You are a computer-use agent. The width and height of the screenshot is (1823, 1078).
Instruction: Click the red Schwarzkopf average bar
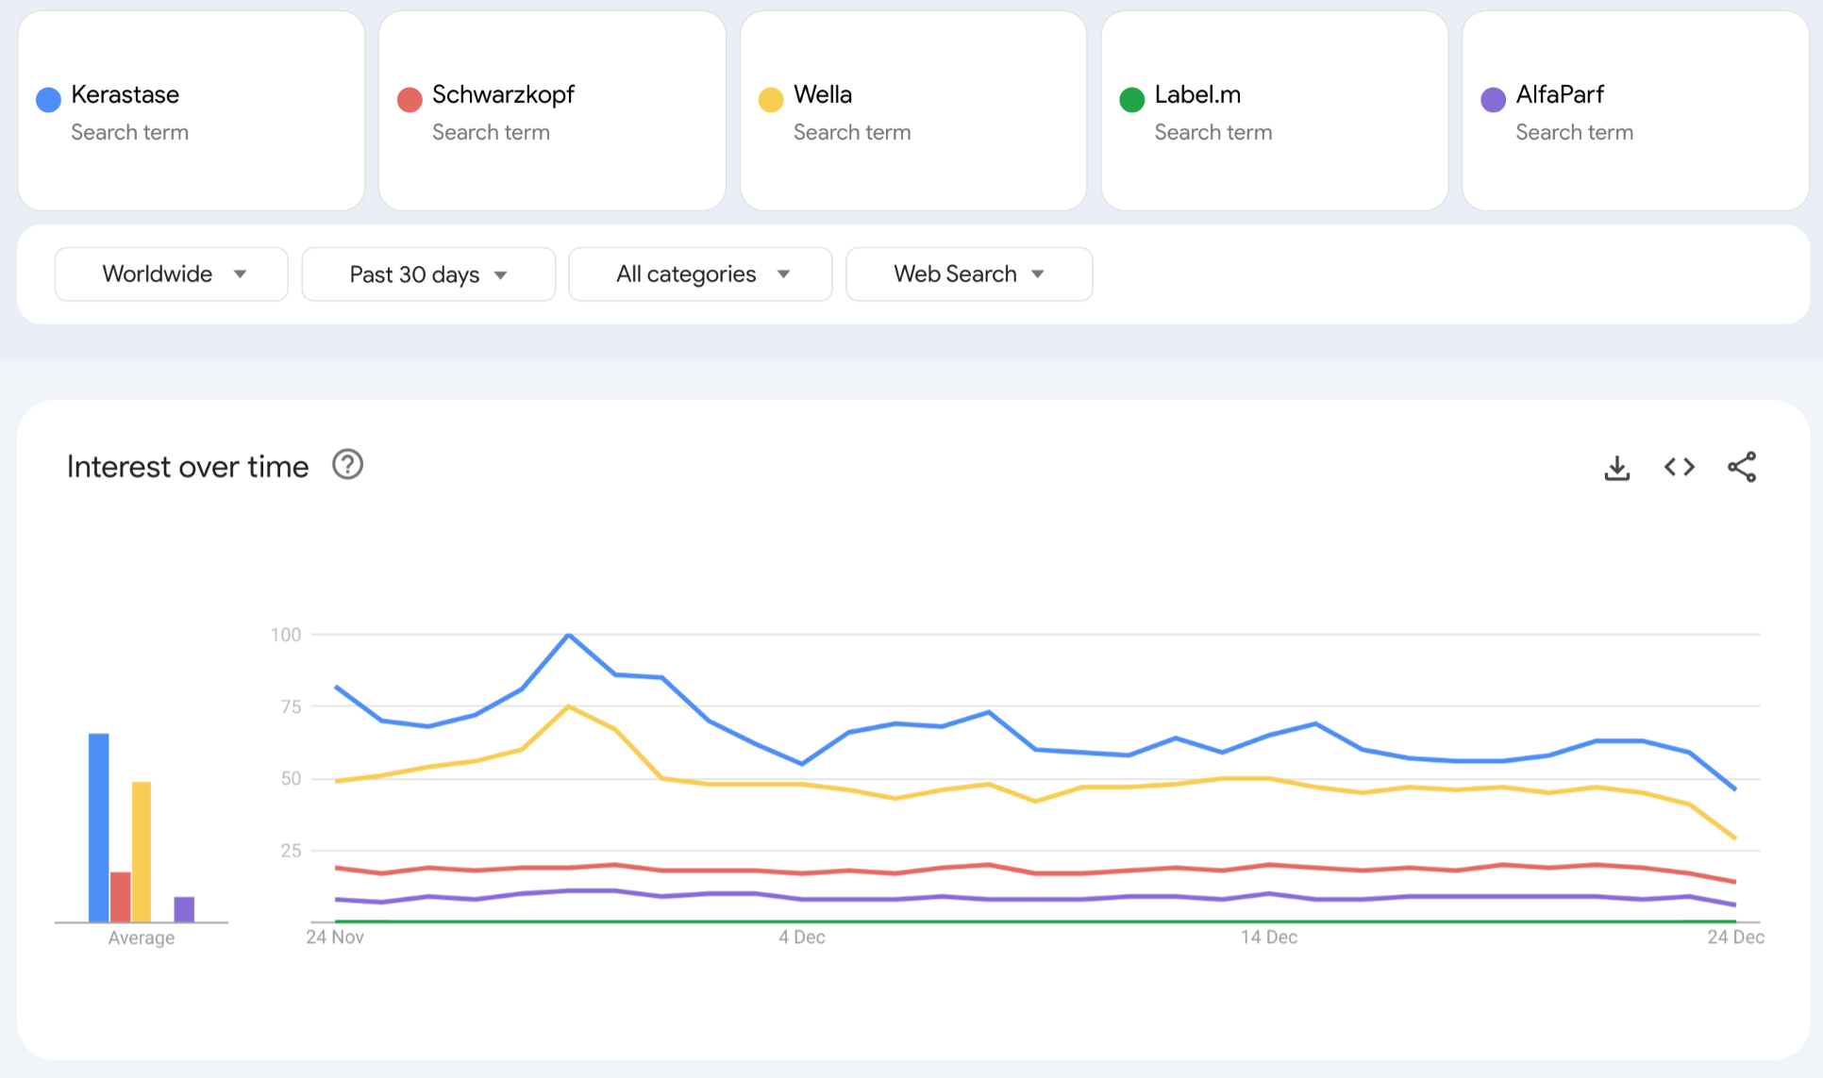(121, 897)
